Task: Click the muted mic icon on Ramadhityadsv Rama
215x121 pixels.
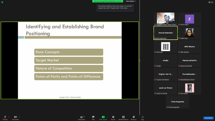Action: click(179, 80)
